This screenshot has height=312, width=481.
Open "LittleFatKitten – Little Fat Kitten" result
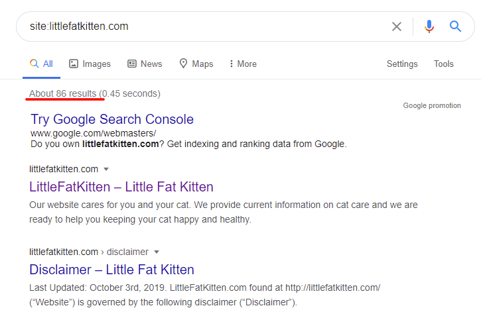[x=121, y=187]
